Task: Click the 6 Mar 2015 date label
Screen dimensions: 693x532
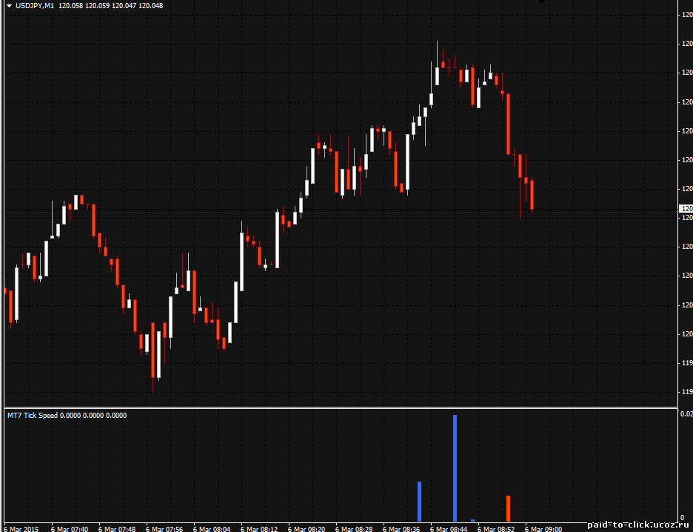Action: pyautogui.click(x=21, y=528)
